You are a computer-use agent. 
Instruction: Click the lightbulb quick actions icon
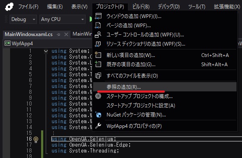[36, 140]
